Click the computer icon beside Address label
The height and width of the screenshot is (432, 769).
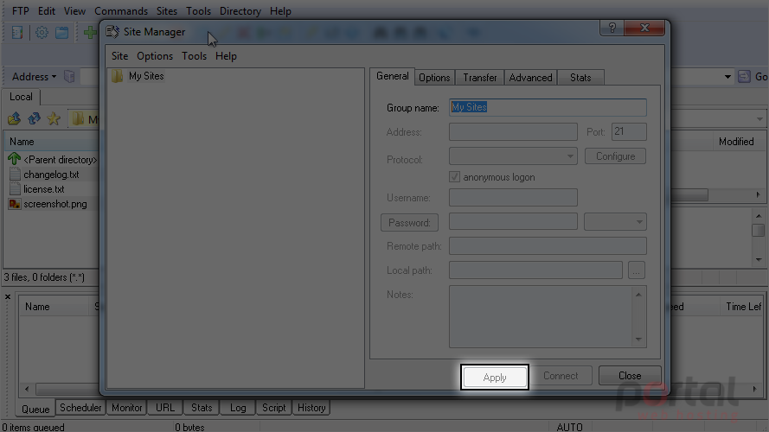click(x=70, y=76)
